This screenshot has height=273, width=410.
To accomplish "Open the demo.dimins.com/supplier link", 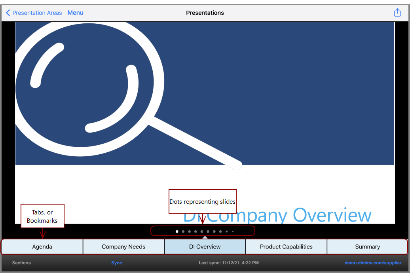I will tap(373, 263).
